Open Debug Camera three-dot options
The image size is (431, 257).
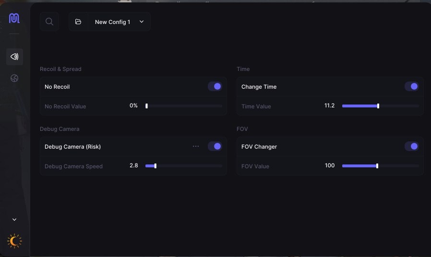click(x=196, y=146)
